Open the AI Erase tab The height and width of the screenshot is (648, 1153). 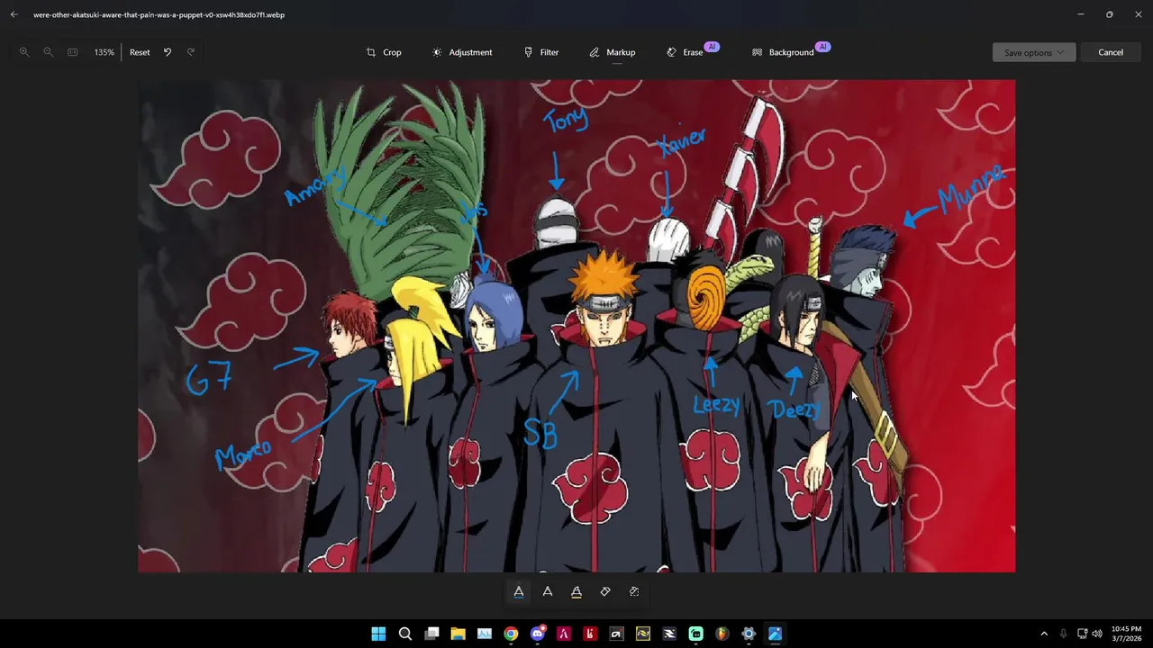691,51
